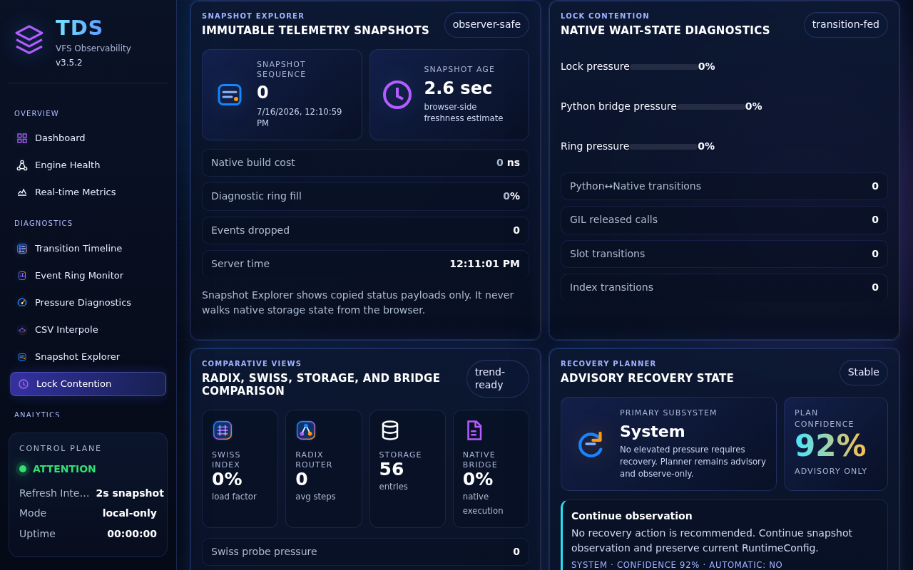Click the 2.6 sec snapshot age value
The height and width of the screenshot is (570, 913).
[x=458, y=88]
